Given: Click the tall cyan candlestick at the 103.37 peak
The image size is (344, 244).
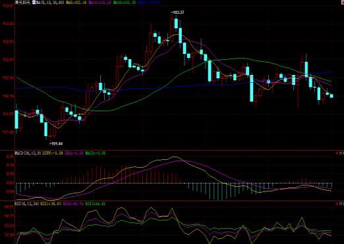Looking at the screenshot, I should (176, 23).
